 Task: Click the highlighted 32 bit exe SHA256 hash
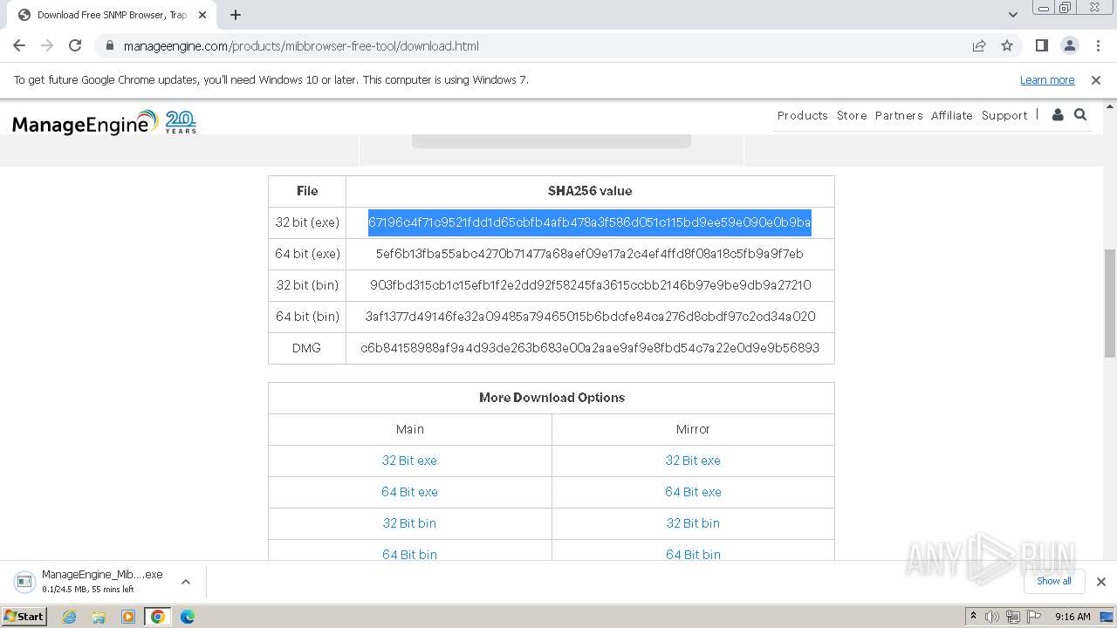[x=590, y=222]
